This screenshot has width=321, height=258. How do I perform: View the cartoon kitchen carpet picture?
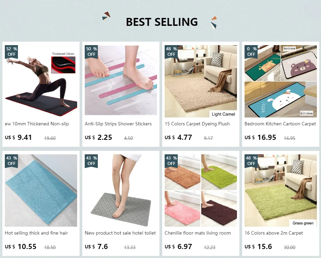click(x=281, y=81)
